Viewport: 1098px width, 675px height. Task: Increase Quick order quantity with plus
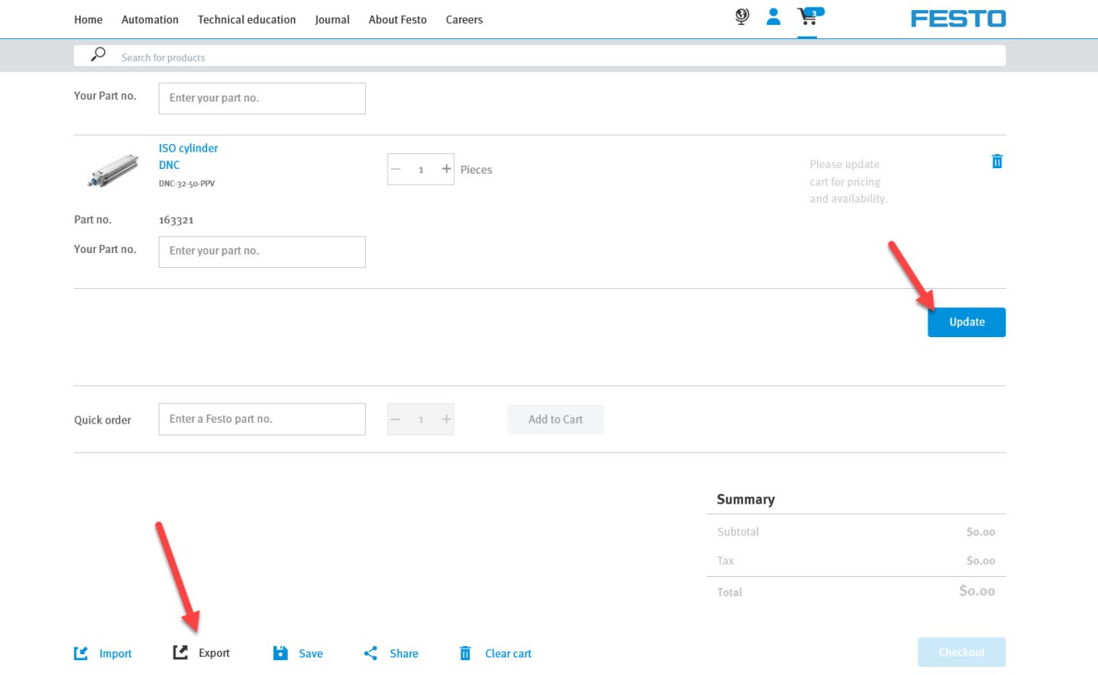tap(447, 419)
